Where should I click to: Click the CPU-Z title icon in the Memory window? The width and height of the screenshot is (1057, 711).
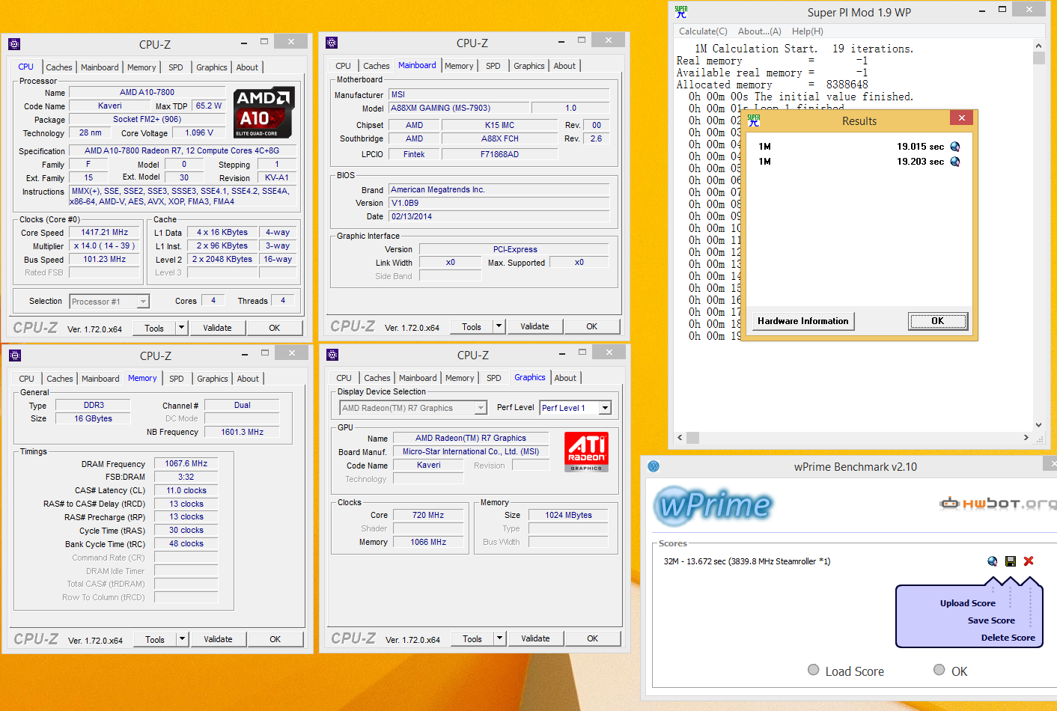click(15, 355)
